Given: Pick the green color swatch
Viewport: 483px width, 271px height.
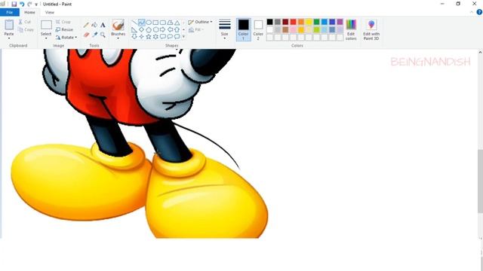Looking at the screenshot, I should point(317,22).
